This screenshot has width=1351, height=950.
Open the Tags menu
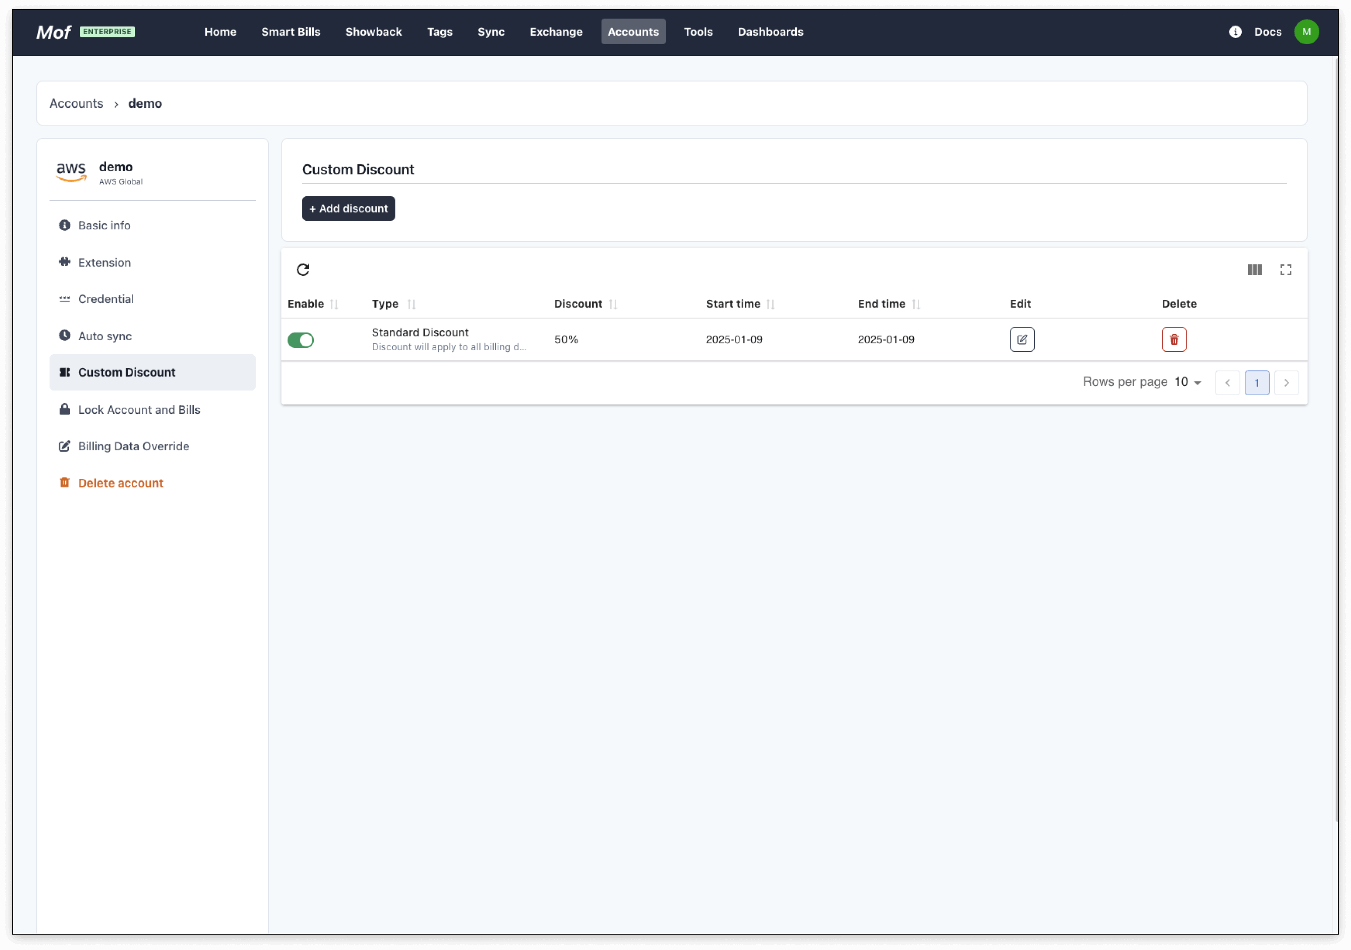click(439, 32)
